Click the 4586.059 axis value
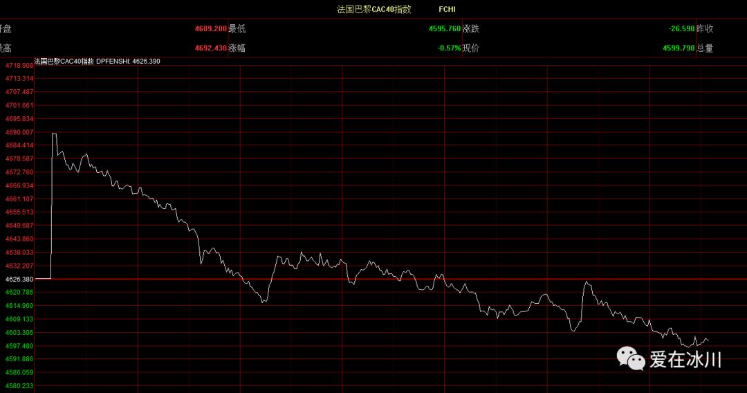The height and width of the screenshot is (393, 747). 19,372
